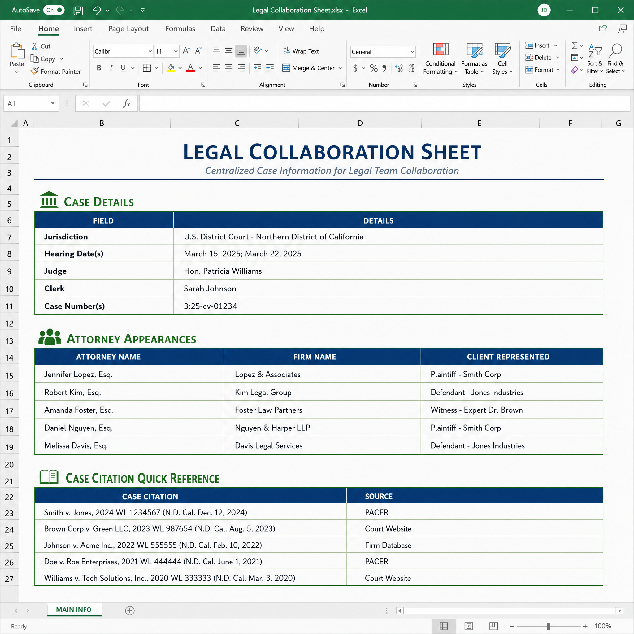Open the File tab

click(15, 28)
